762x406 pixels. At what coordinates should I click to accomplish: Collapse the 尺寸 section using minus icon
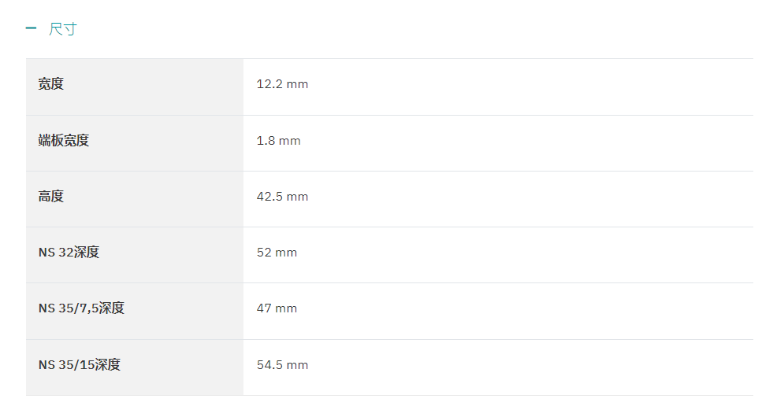(x=31, y=28)
